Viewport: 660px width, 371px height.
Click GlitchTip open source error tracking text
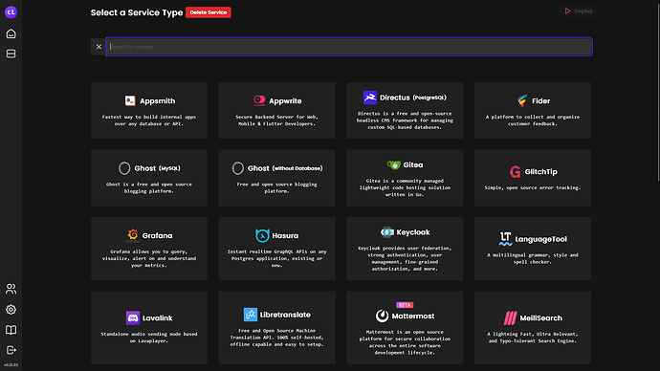(x=533, y=187)
